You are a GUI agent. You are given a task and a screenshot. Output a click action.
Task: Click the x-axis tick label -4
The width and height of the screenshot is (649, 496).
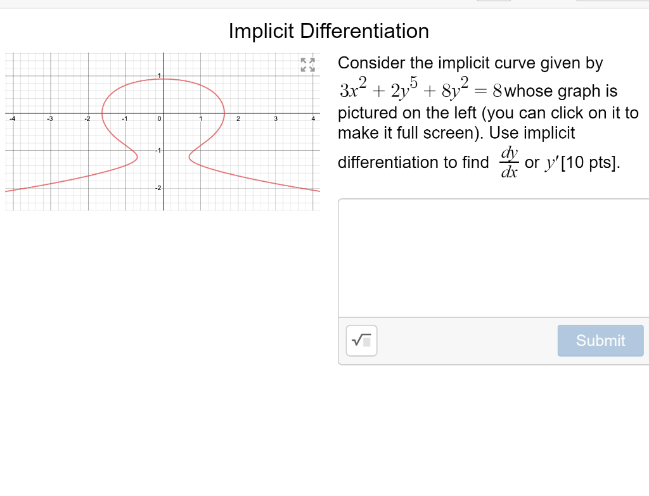pos(12,118)
